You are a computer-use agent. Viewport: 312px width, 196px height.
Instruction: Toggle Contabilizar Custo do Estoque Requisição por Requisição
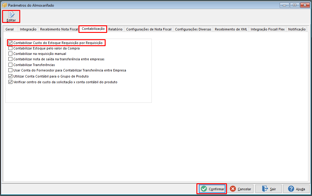pyautogui.click(x=10, y=43)
